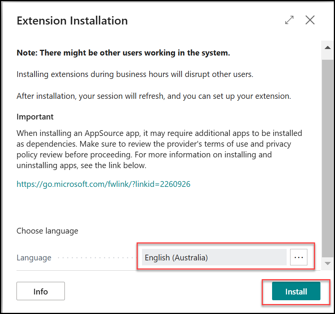Start installation with the Install button
This screenshot has height=314, width=335.
(296, 292)
